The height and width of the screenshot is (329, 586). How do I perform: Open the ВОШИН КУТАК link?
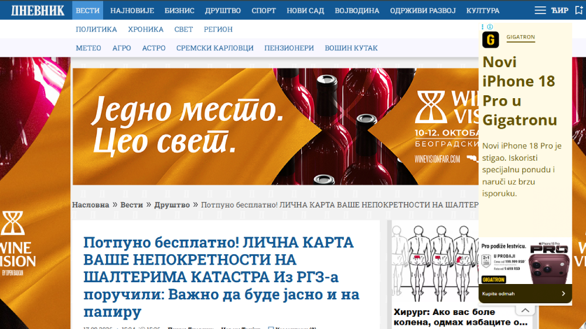(351, 48)
